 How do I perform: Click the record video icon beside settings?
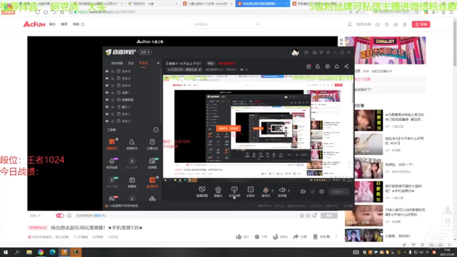click(x=303, y=191)
